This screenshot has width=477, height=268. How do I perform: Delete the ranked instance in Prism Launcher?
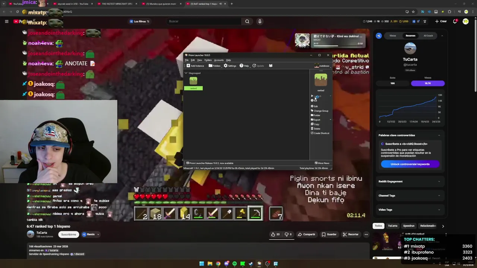point(316,129)
